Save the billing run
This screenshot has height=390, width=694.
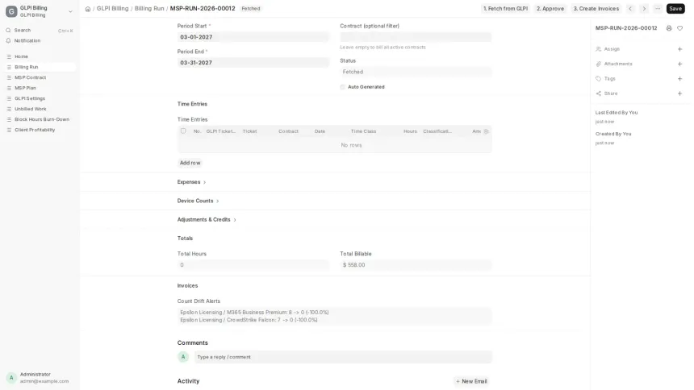675,8
